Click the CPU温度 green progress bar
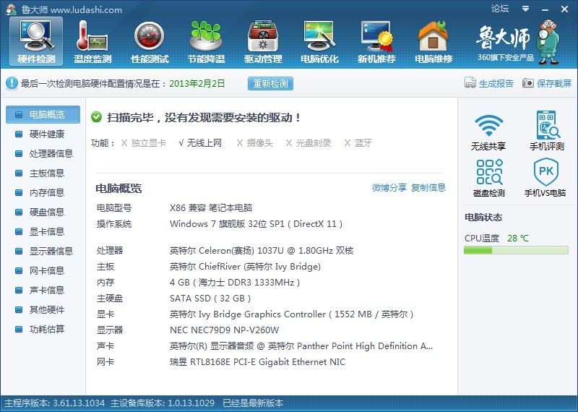Viewport: 578px width, 412px height. pyautogui.click(x=516, y=250)
